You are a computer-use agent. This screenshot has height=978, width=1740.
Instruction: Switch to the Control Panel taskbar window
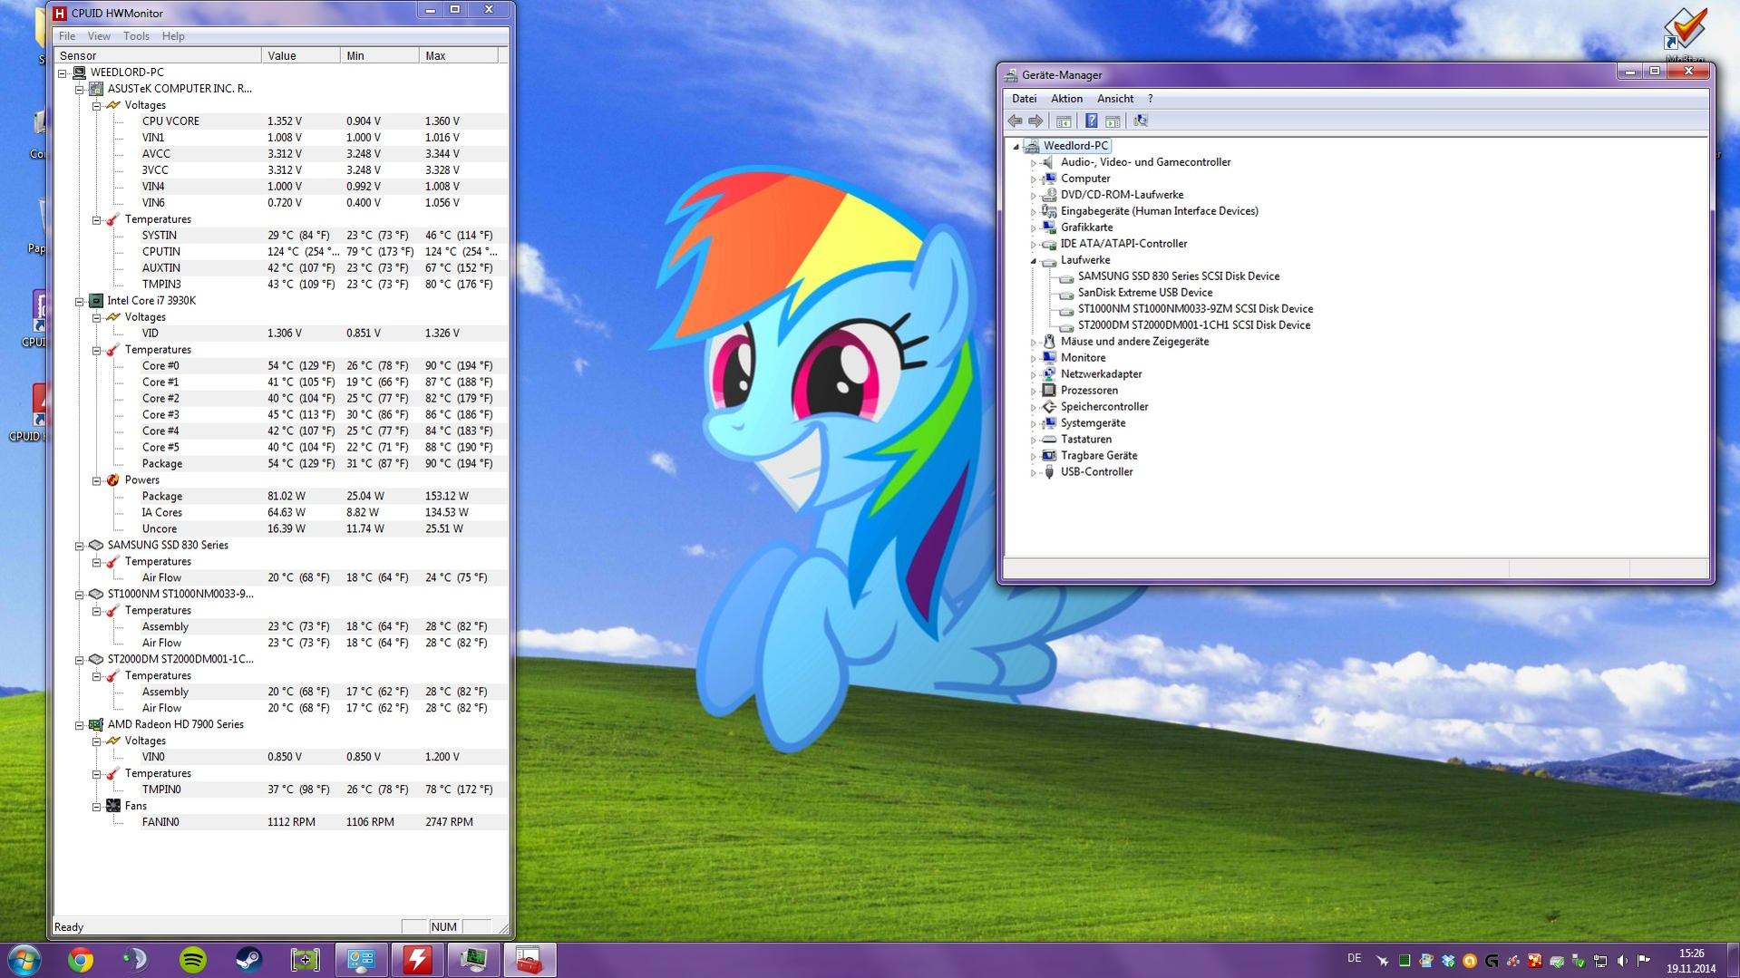point(361,960)
